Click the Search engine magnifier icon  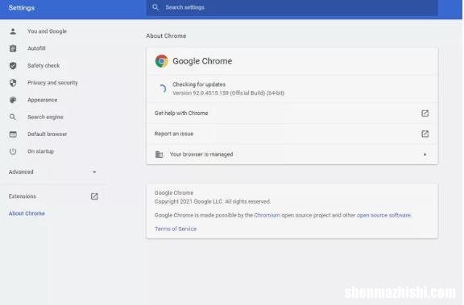13,117
